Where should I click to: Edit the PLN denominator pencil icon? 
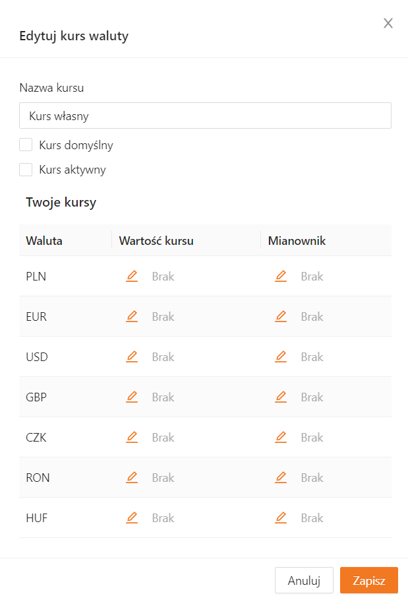pyautogui.click(x=281, y=277)
